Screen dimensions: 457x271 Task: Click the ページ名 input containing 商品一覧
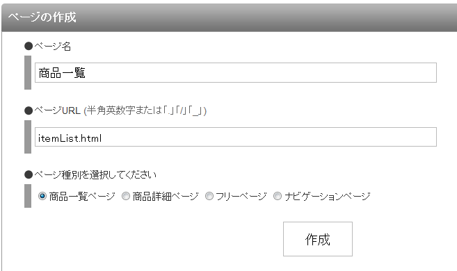236,72
